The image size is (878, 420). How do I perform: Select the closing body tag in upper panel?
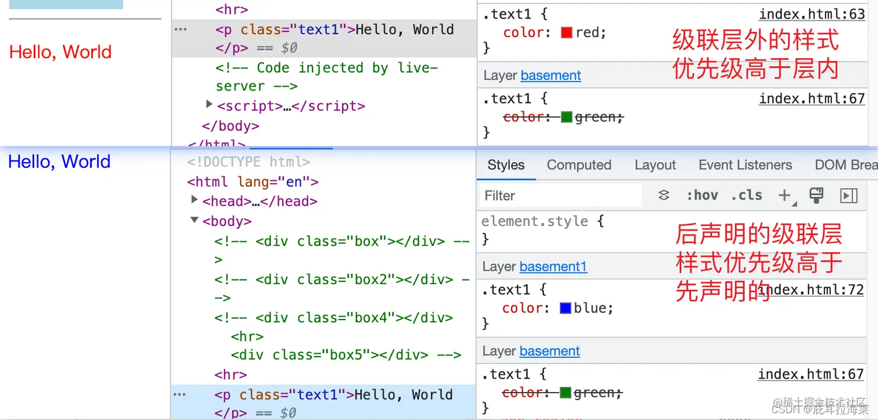(x=231, y=126)
